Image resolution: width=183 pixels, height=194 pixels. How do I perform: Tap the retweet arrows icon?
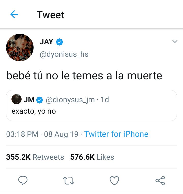pyautogui.click(x=69, y=181)
